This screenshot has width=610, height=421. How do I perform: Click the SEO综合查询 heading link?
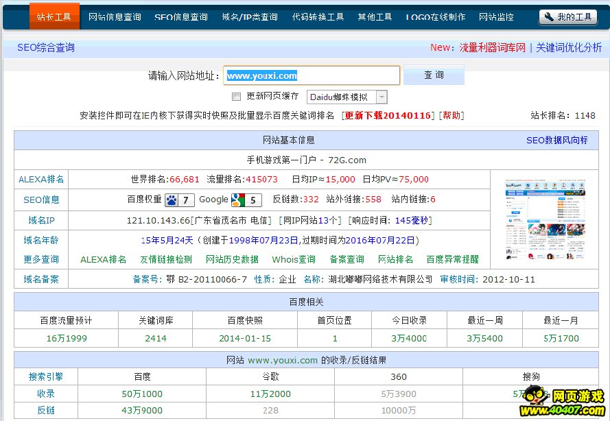(46, 47)
